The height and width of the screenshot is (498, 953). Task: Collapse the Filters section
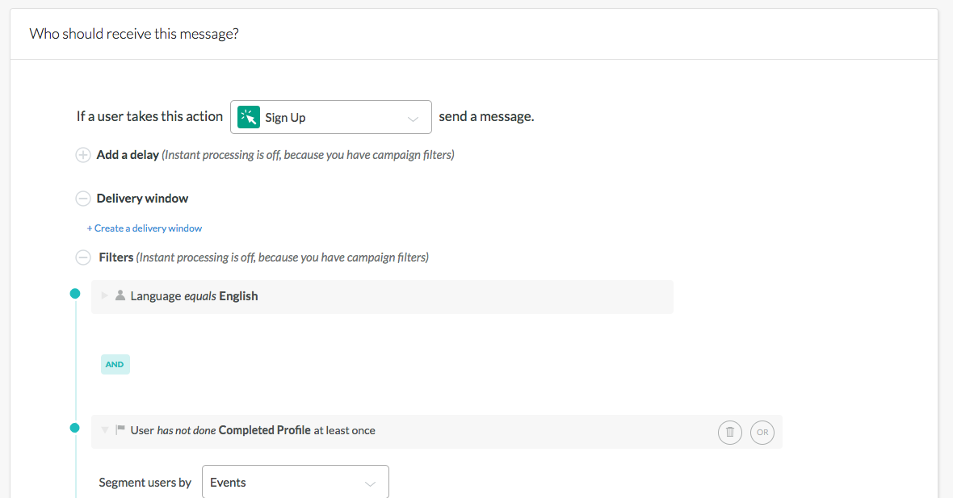[82, 257]
